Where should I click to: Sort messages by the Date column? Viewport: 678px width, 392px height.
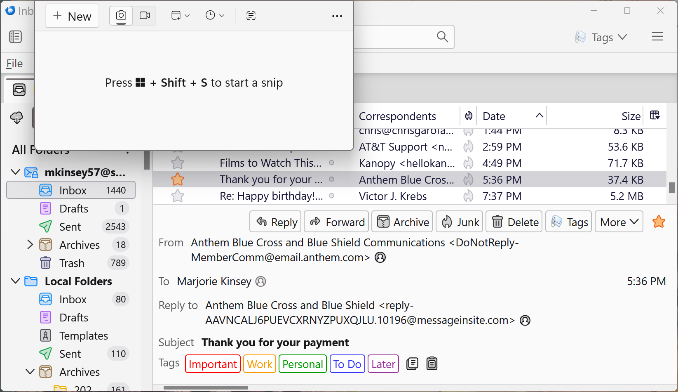point(512,116)
